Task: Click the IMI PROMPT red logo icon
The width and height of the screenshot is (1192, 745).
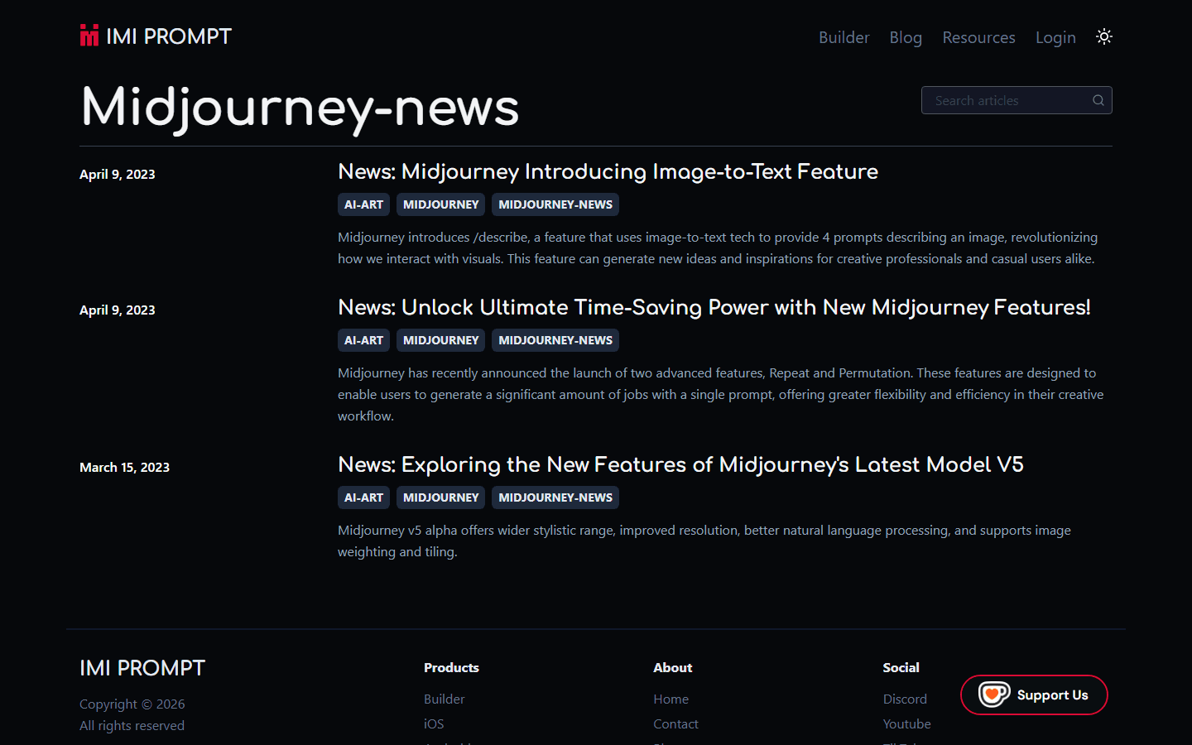Action: [89, 36]
